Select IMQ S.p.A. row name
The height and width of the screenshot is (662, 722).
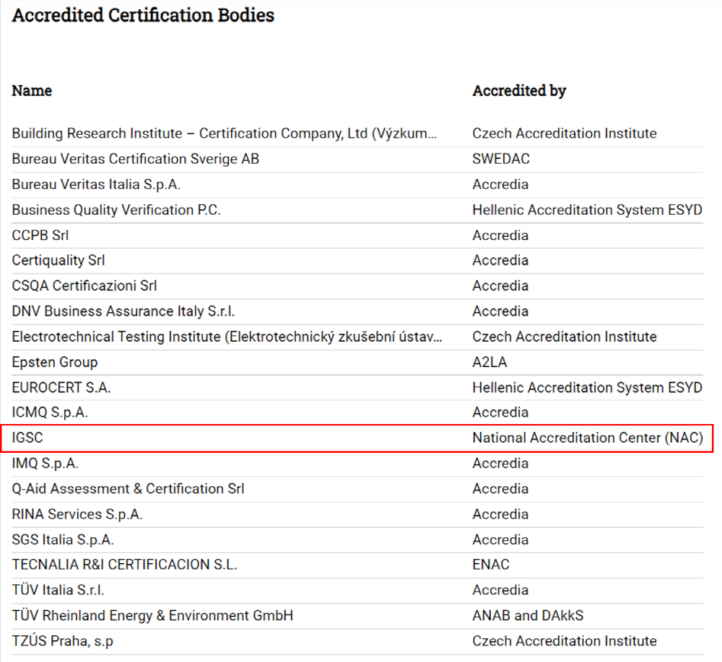(x=45, y=463)
